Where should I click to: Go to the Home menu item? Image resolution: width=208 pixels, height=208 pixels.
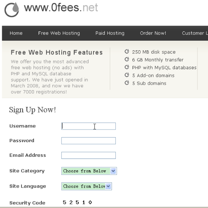16,33
